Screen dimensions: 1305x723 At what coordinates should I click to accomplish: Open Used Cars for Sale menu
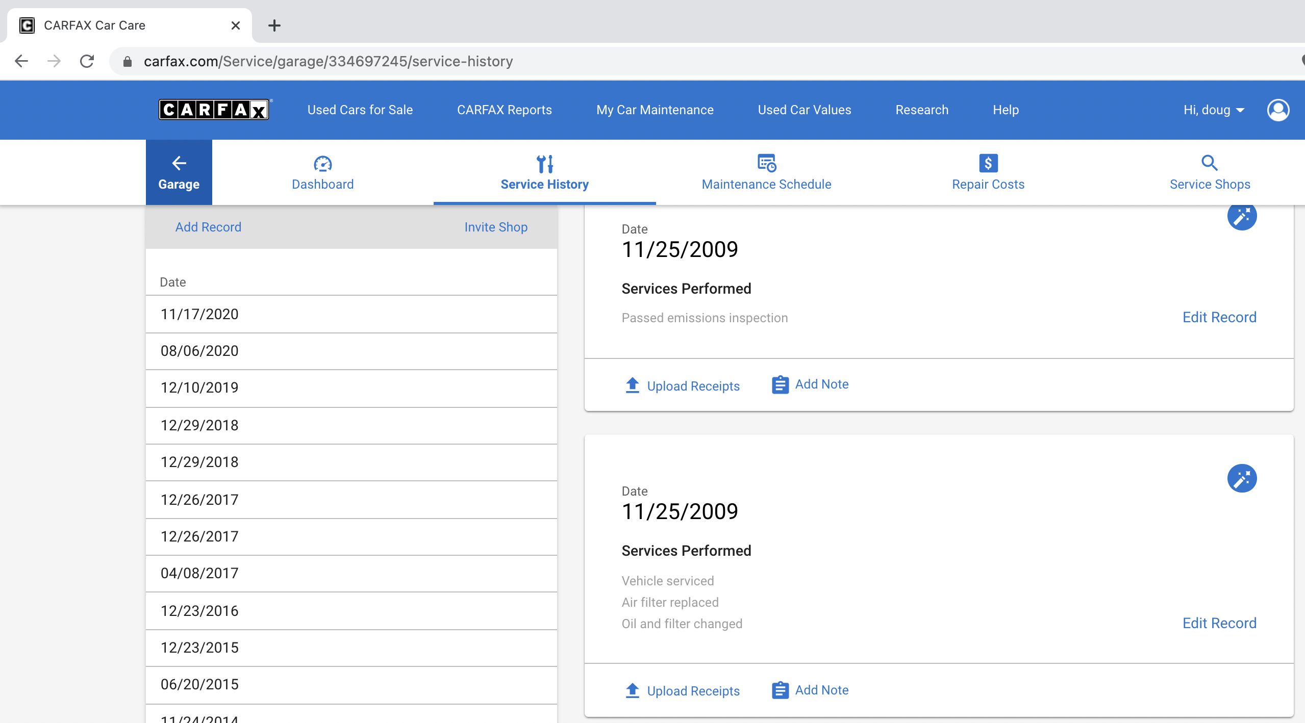pos(360,110)
